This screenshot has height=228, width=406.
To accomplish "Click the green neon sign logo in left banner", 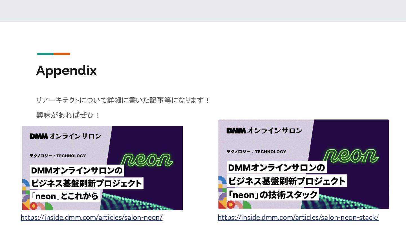I will click(147, 160).
